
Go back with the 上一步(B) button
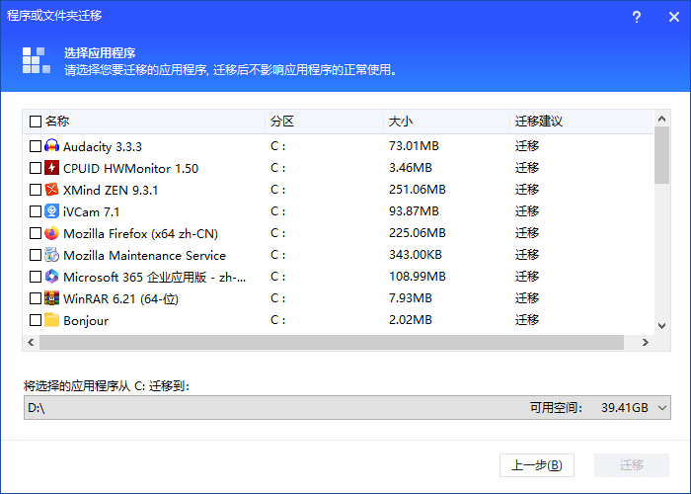tap(537, 465)
